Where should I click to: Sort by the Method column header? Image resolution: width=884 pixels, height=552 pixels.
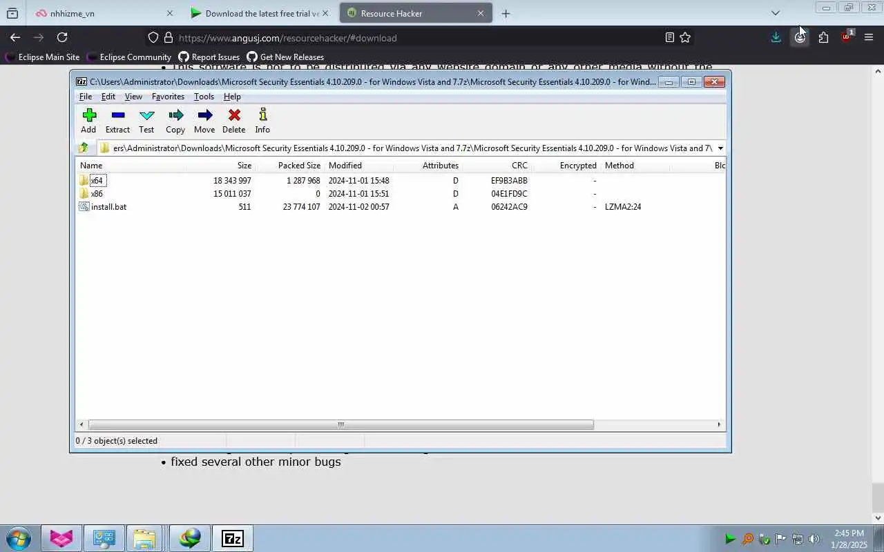coord(635,166)
